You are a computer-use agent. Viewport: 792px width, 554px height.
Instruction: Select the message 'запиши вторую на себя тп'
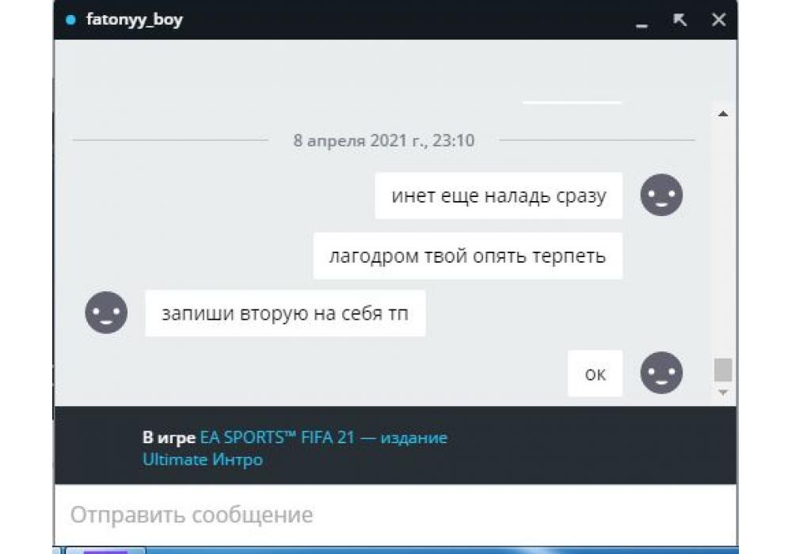[x=285, y=313]
